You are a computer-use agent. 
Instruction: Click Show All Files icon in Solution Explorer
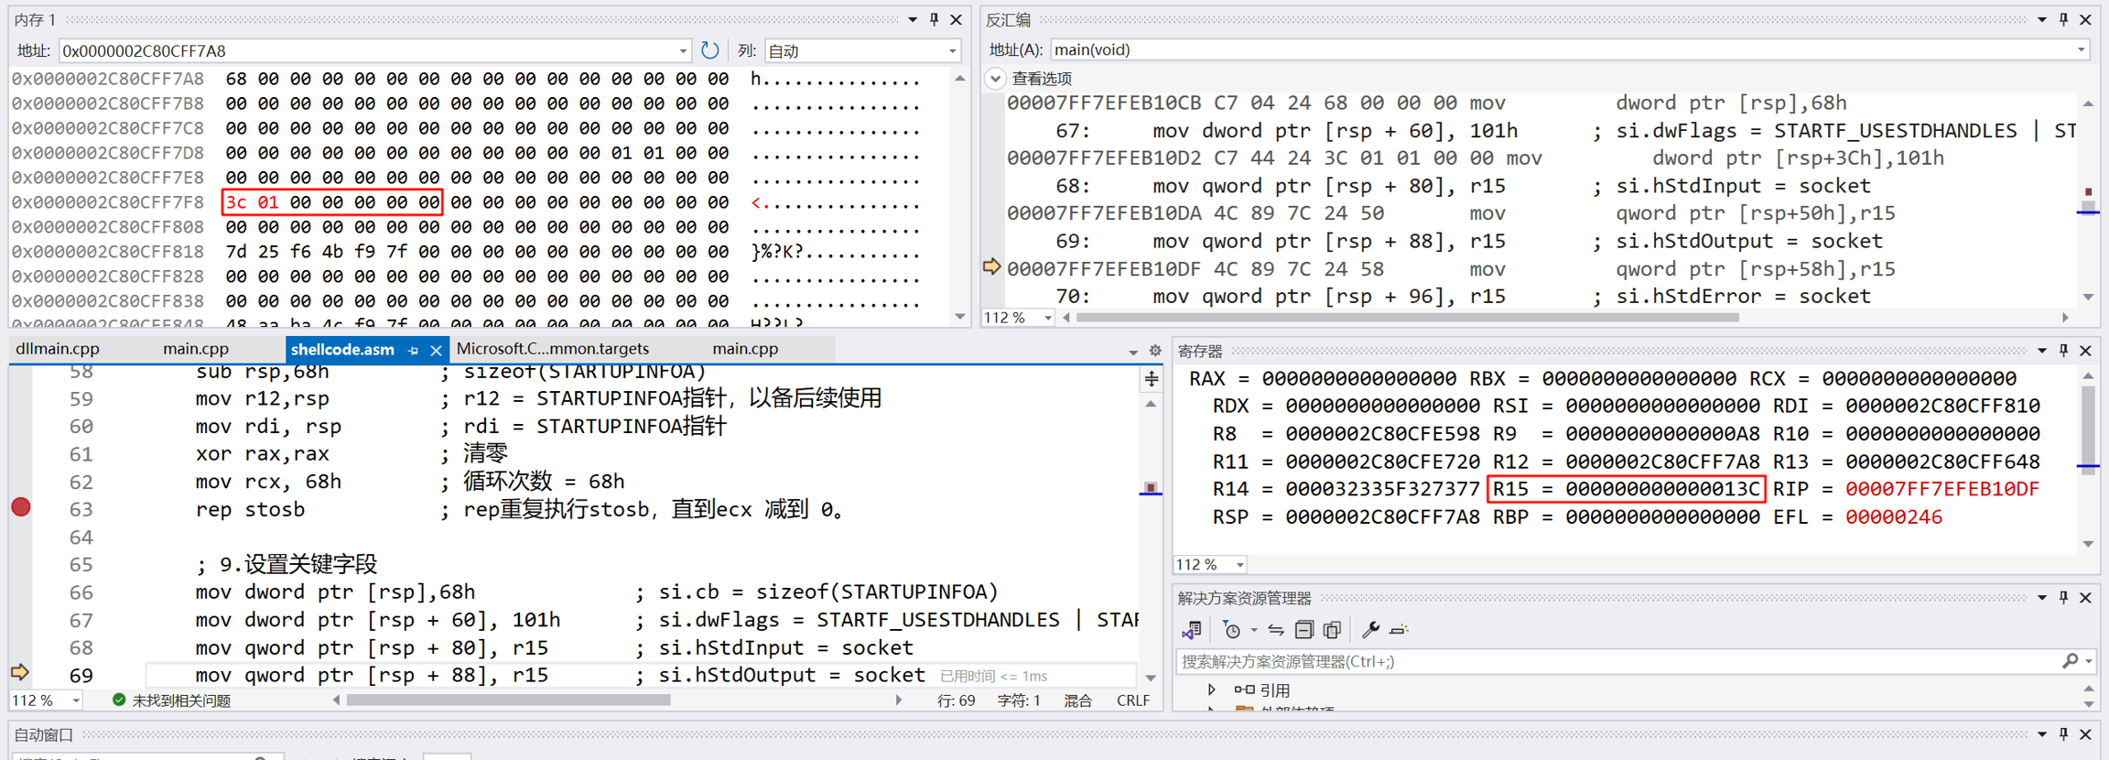[1333, 630]
